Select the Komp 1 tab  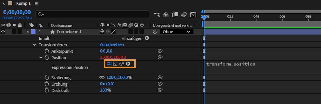23,3
